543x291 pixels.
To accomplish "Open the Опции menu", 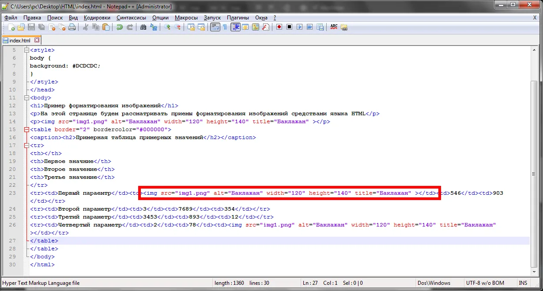I will (160, 18).
